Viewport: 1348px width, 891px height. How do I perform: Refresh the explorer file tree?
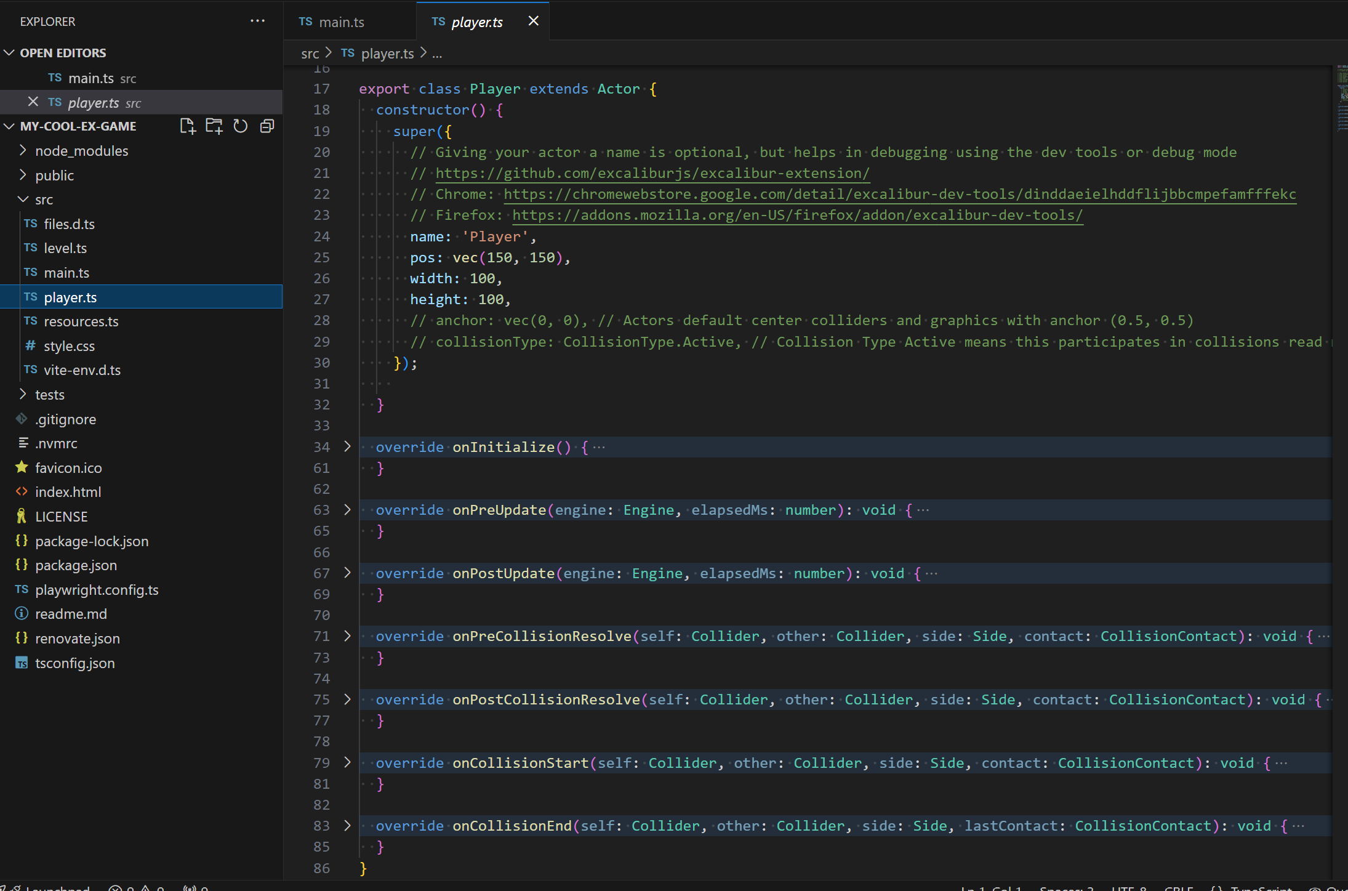241,126
